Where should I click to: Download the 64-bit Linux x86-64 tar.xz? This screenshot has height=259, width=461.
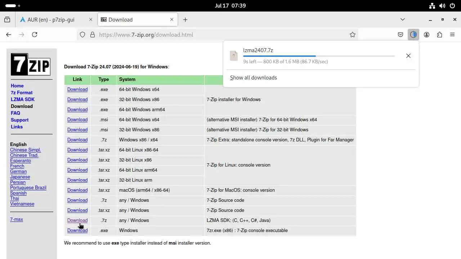[77, 150]
